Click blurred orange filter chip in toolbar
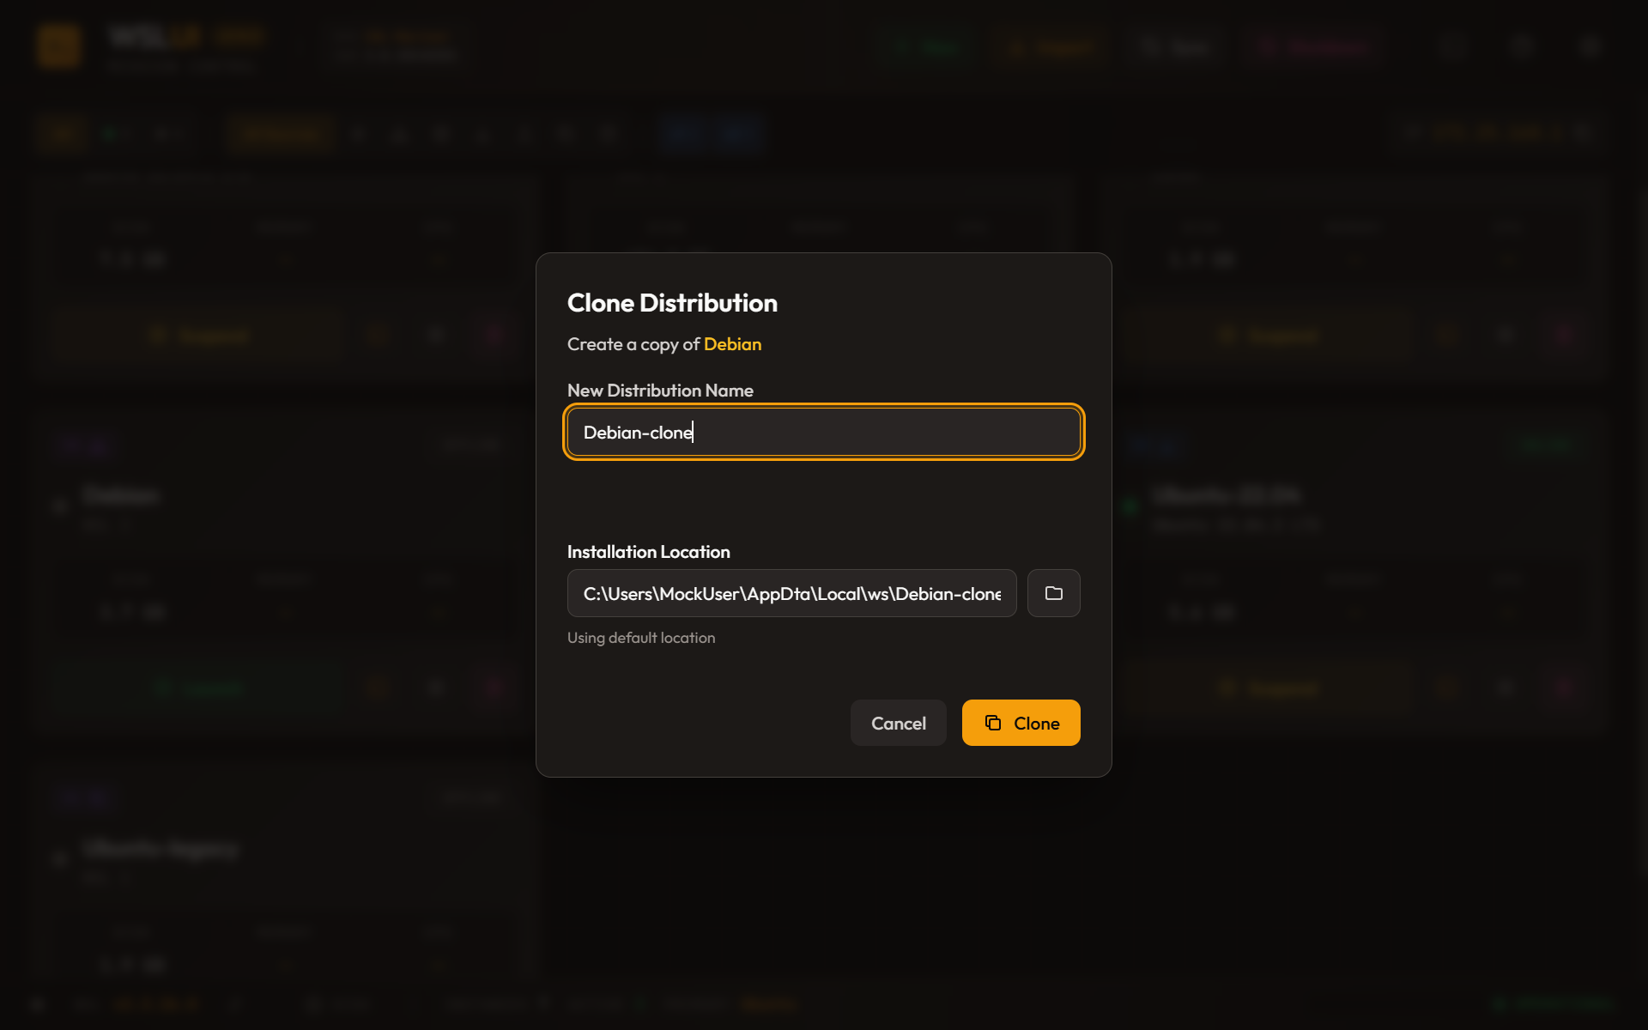Image resolution: width=1648 pixels, height=1030 pixels. (281, 134)
